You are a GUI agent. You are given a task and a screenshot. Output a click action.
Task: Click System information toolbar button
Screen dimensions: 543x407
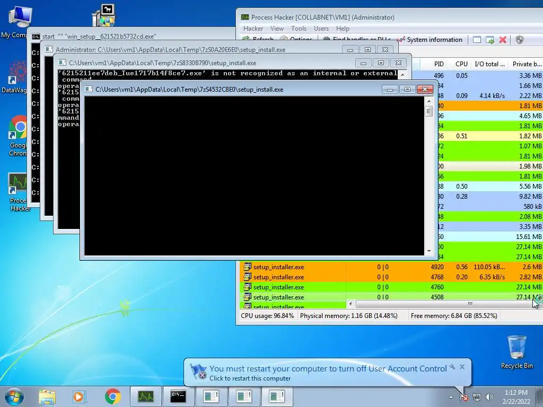click(x=430, y=40)
